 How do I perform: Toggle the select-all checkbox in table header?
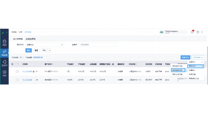(x=17, y=64)
